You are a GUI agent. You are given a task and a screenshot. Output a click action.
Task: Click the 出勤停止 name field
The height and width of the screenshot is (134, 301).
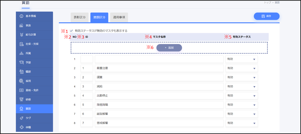pyautogui.click(x=159, y=96)
